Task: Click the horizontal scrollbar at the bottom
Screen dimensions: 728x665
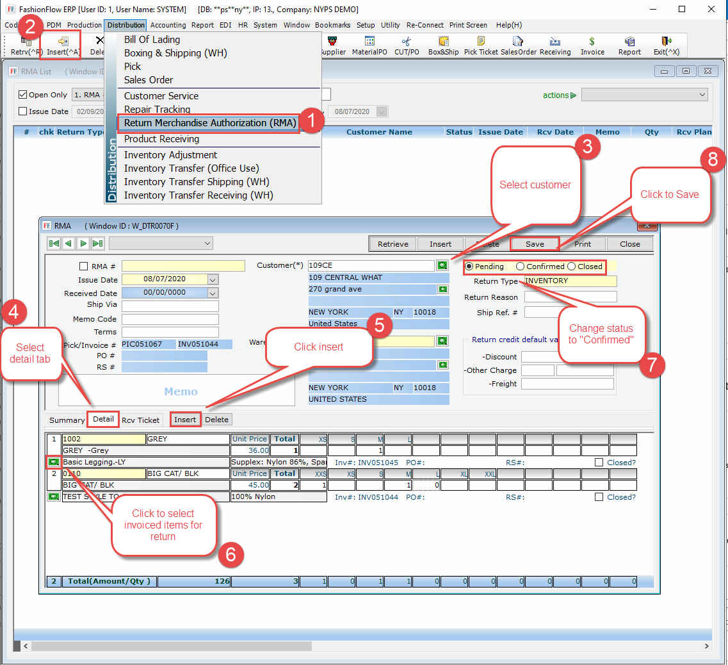Action: [x=256, y=646]
